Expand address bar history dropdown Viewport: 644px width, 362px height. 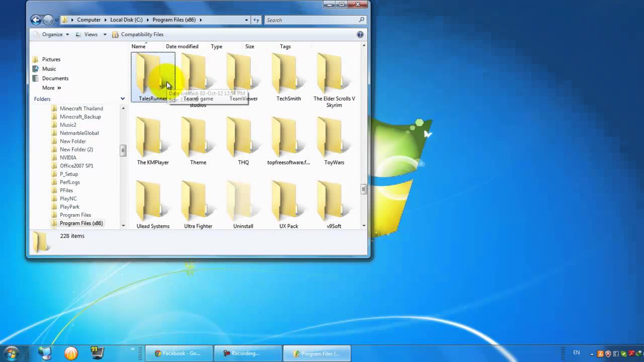pyautogui.click(x=247, y=20)
